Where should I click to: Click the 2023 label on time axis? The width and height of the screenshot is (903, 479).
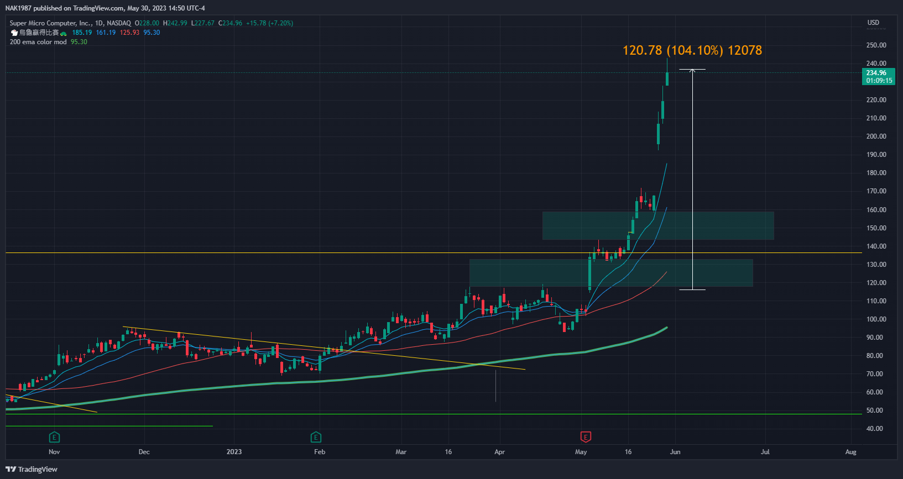[234, 452]
